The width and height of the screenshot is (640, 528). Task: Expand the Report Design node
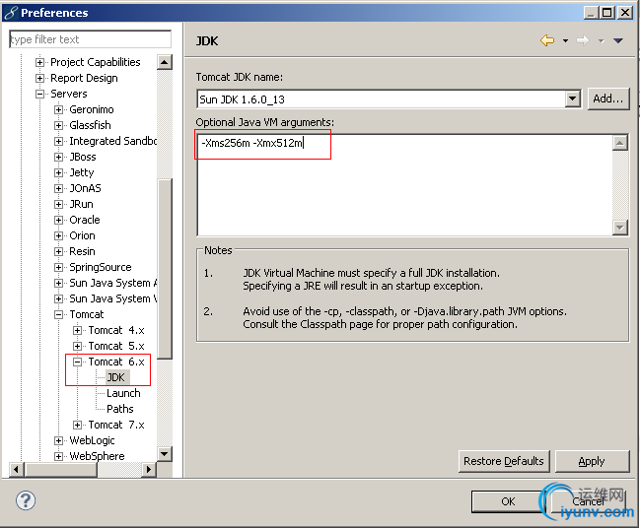[39, 78]
